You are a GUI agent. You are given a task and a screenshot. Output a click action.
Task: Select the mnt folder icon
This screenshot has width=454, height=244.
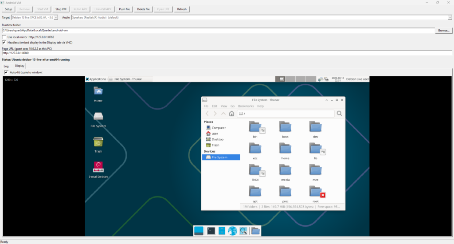(x=315, y=170)
